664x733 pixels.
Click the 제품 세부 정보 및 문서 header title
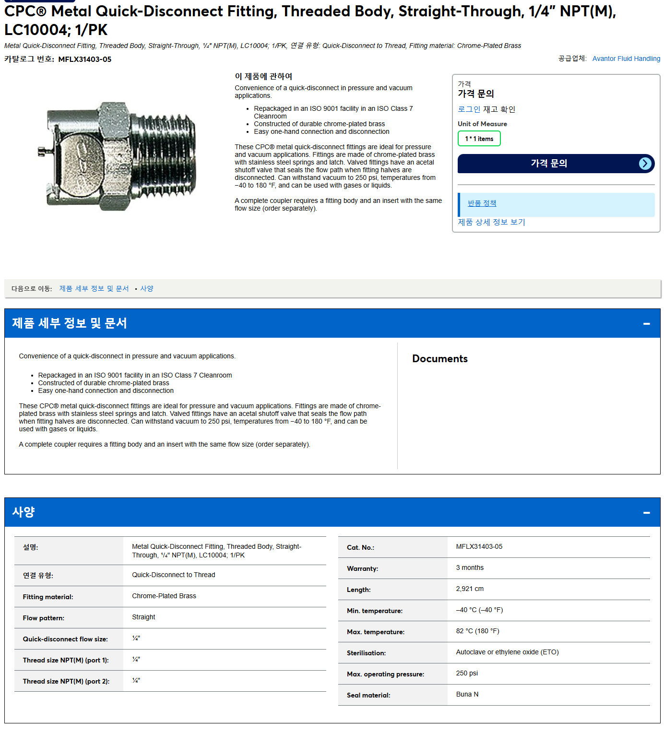tap(70, 323)
